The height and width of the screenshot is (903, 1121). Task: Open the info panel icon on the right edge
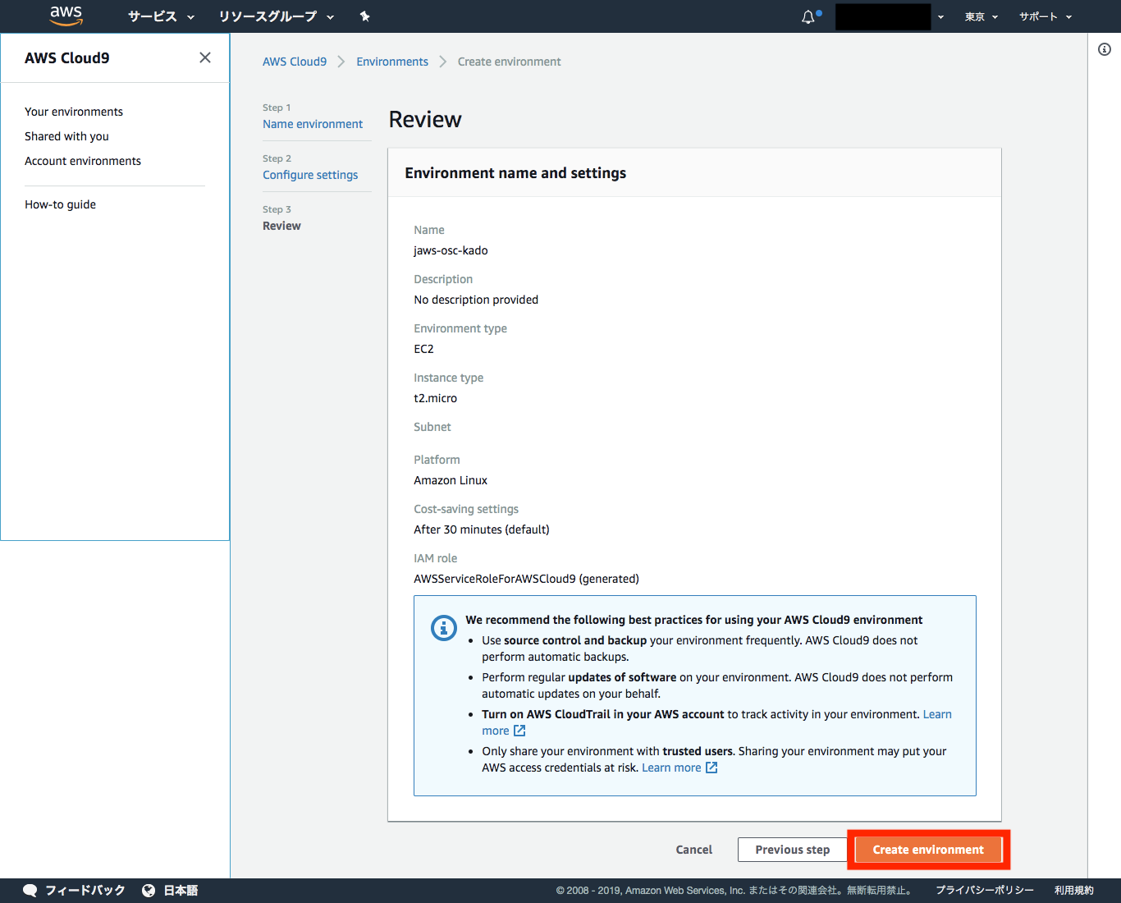1105,49
